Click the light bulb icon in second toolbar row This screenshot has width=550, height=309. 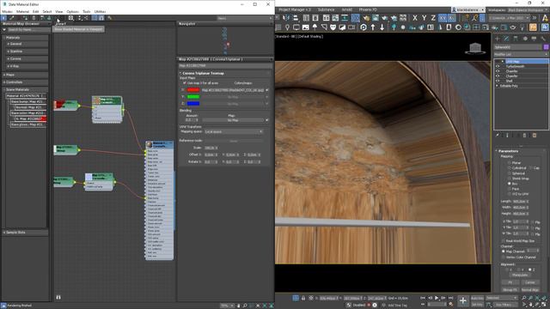tap(287, 27)
